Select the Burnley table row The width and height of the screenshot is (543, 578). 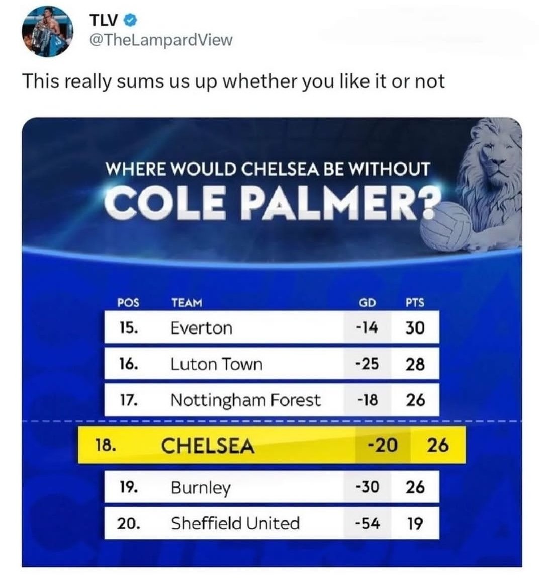[272, 487]
